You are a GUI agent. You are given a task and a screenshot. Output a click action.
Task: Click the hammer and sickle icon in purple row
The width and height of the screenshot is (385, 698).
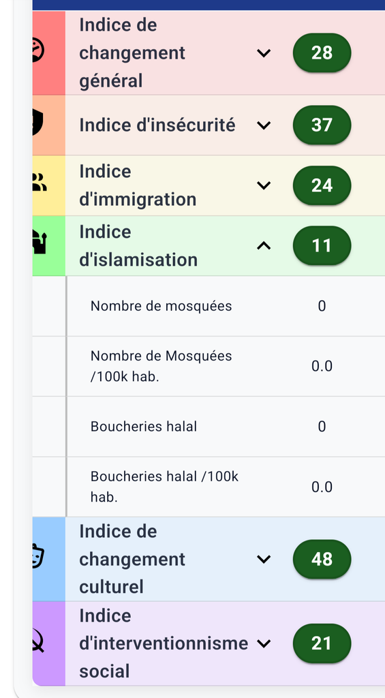[39, 641]
